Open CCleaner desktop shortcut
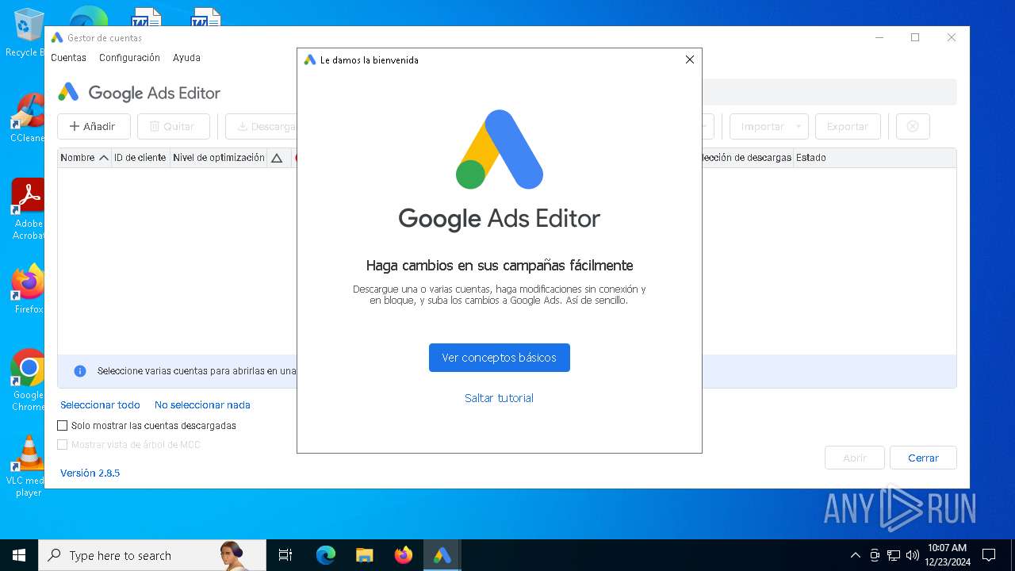1015x571 pixels. tap(27, 118)
